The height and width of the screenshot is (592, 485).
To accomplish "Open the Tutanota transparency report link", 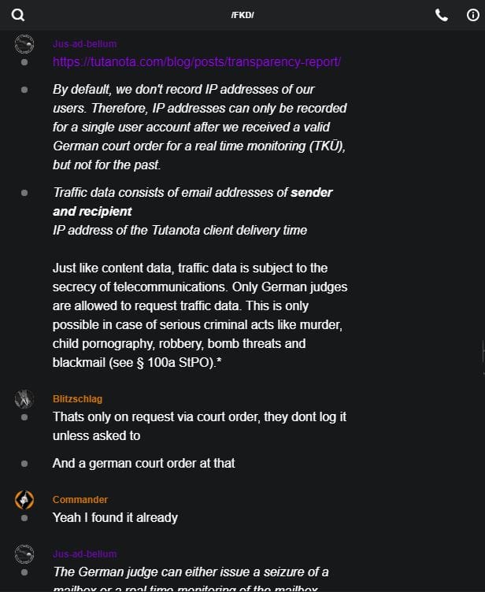I will pos(197,61).
